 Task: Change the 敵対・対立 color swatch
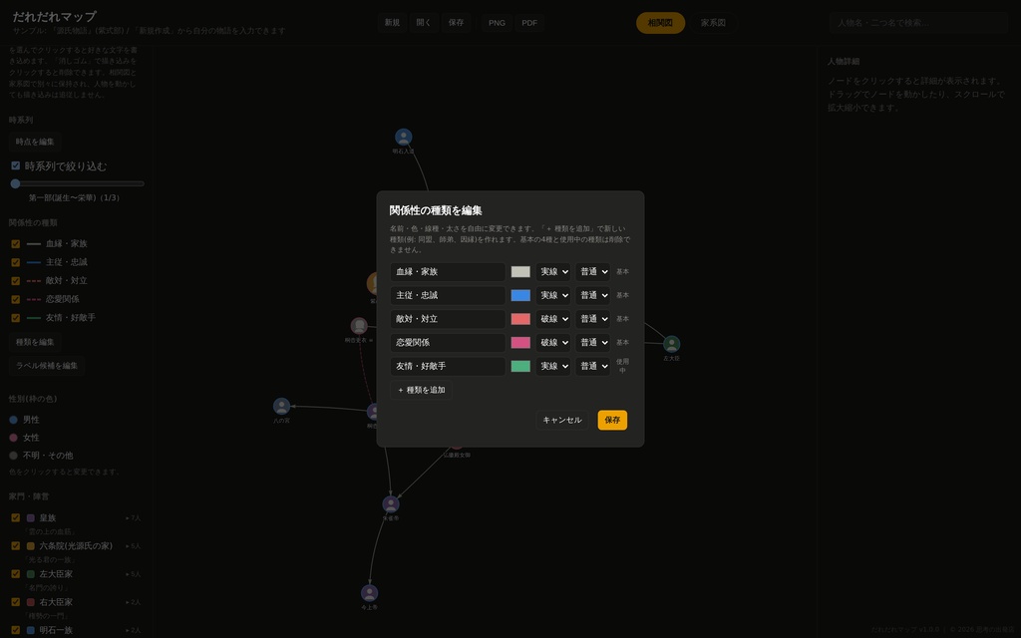tap(520, 319)
